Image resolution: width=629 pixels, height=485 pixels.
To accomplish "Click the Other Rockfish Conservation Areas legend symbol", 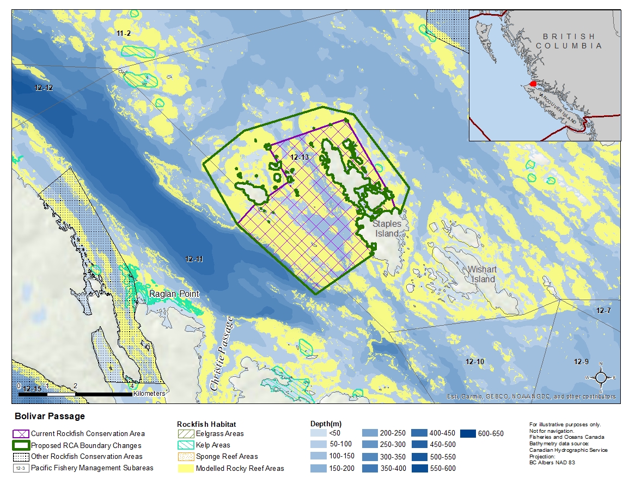I will tap(21, 456).
